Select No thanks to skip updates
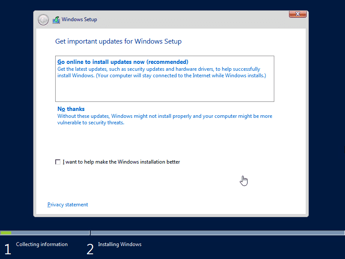The height and width of the screenshot is (259, 345). click(71, 109)
